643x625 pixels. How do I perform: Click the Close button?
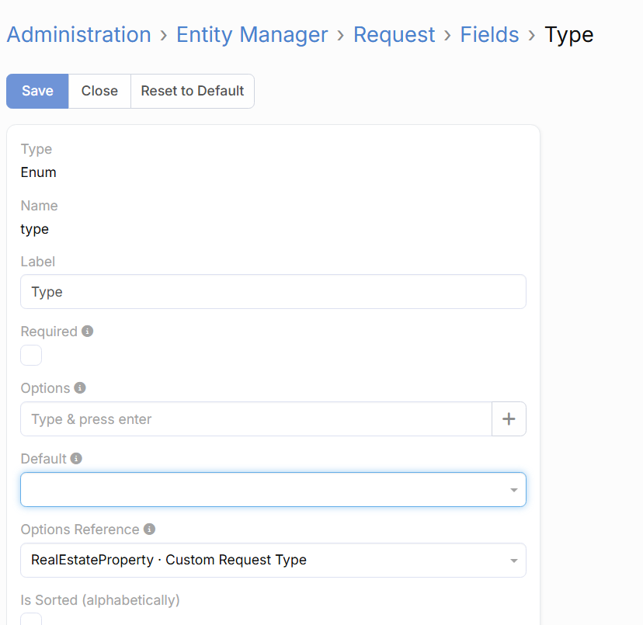99,91
